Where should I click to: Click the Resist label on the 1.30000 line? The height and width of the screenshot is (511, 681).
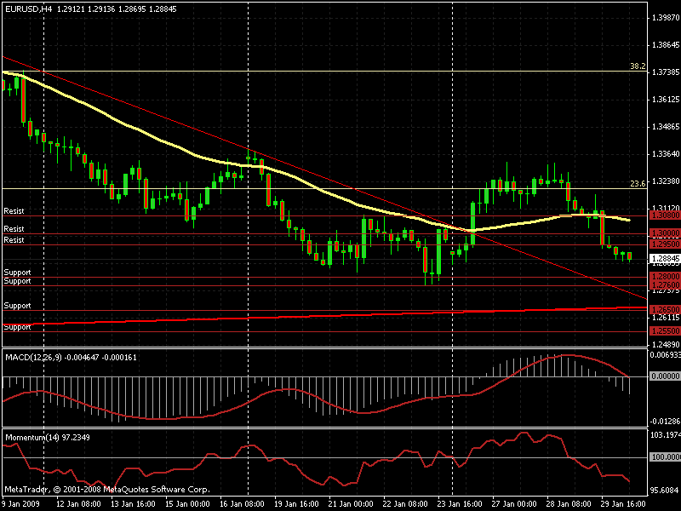pos(14,228)
